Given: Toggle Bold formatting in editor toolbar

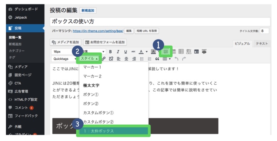Looking at the screenshot, I should tap(111, 52).
